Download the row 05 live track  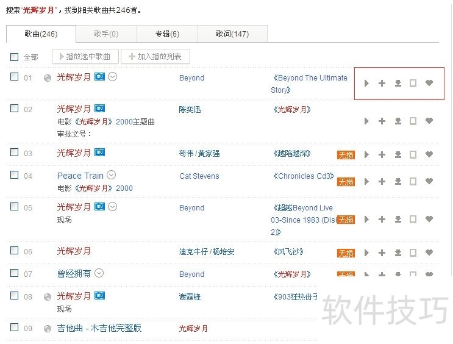point(398,220)
